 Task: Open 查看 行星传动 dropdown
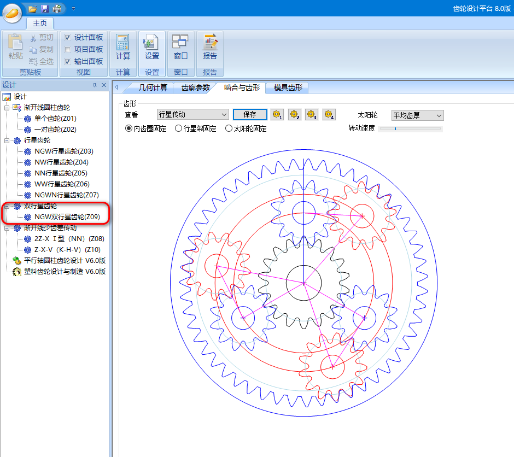click(x=192, y=115)
